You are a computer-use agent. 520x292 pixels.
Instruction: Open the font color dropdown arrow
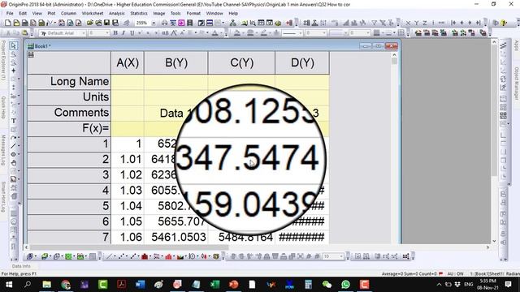pos(220,33)
